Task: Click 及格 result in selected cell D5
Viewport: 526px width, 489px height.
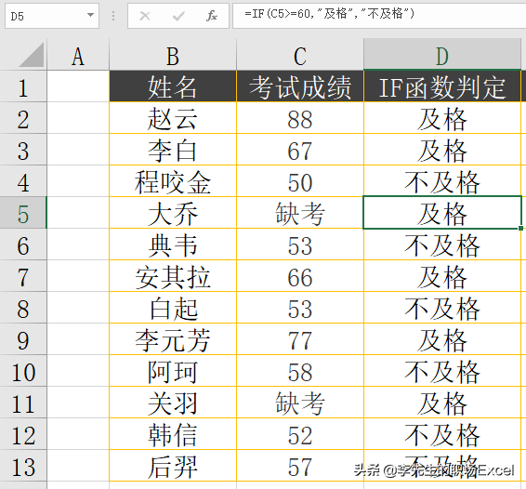Action: (x=442, y=213)
